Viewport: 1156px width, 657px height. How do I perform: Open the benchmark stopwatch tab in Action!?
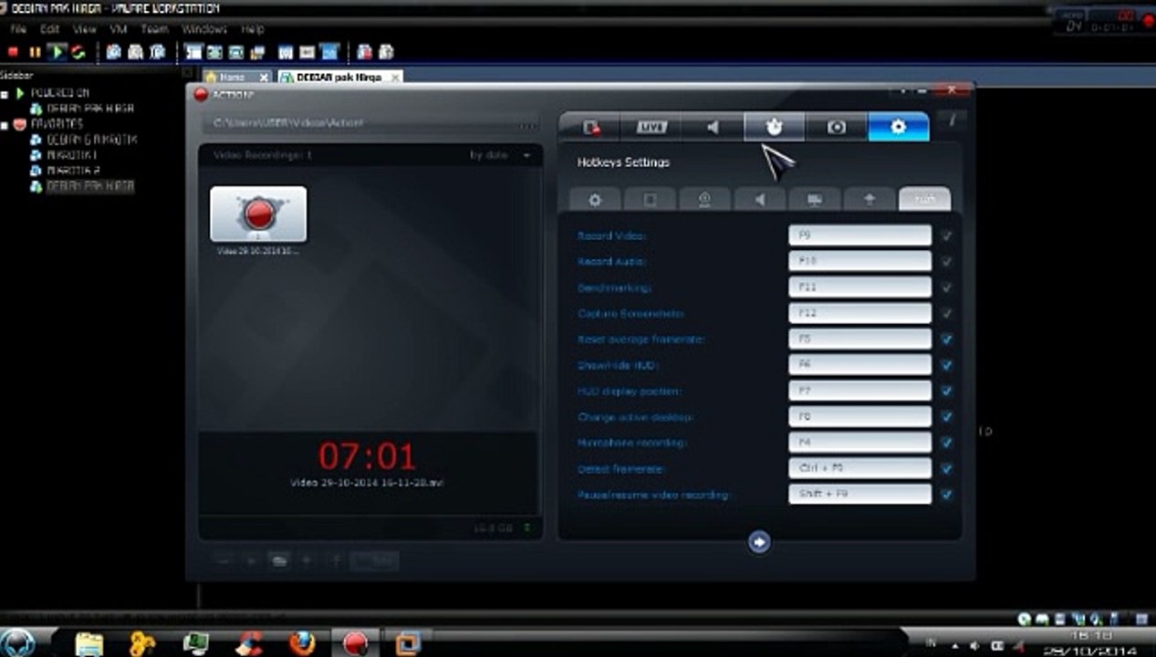(x=774, y=127)
